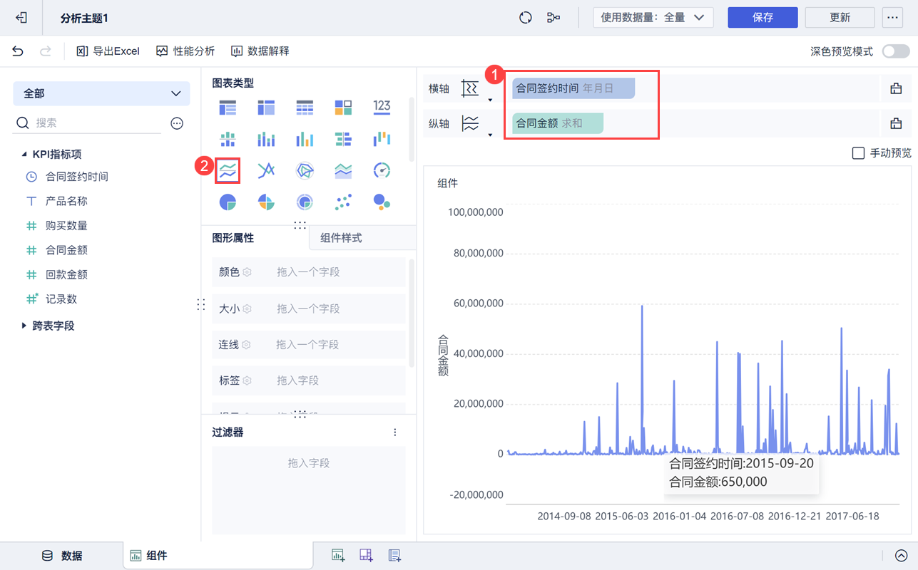918x570 pixels.
Task: Open the lineage diagram icon in top bar
Action: 553,18
